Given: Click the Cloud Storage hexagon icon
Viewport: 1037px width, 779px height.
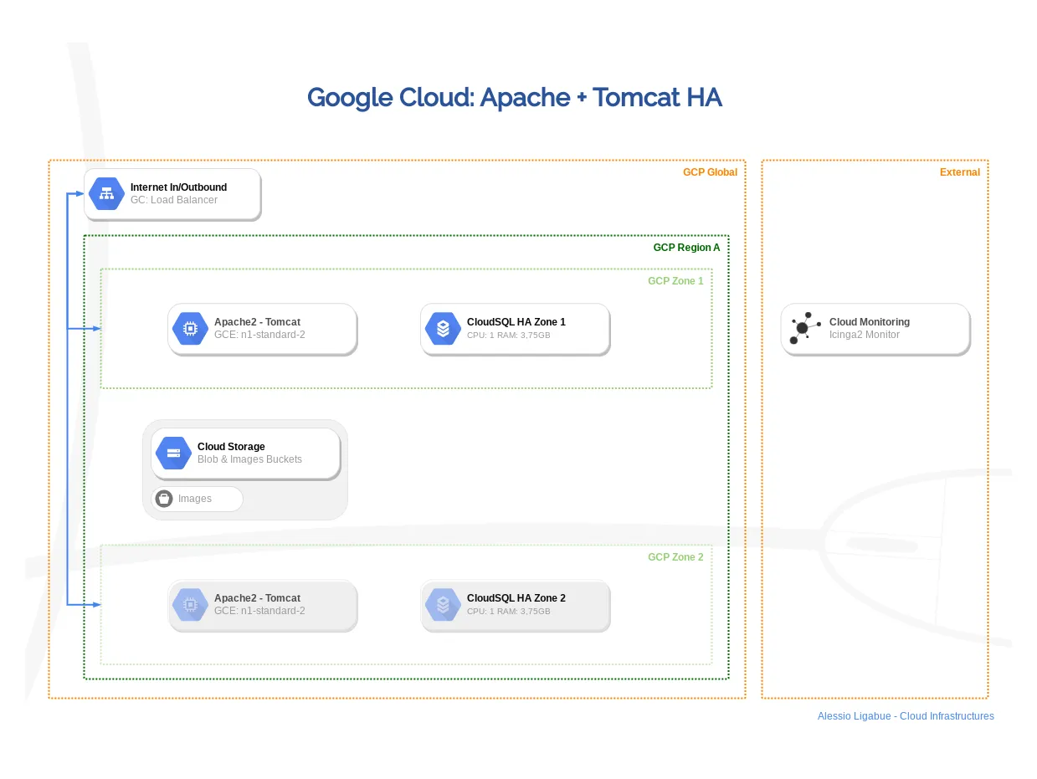Looking at the screenshot, I should point(173,453).
